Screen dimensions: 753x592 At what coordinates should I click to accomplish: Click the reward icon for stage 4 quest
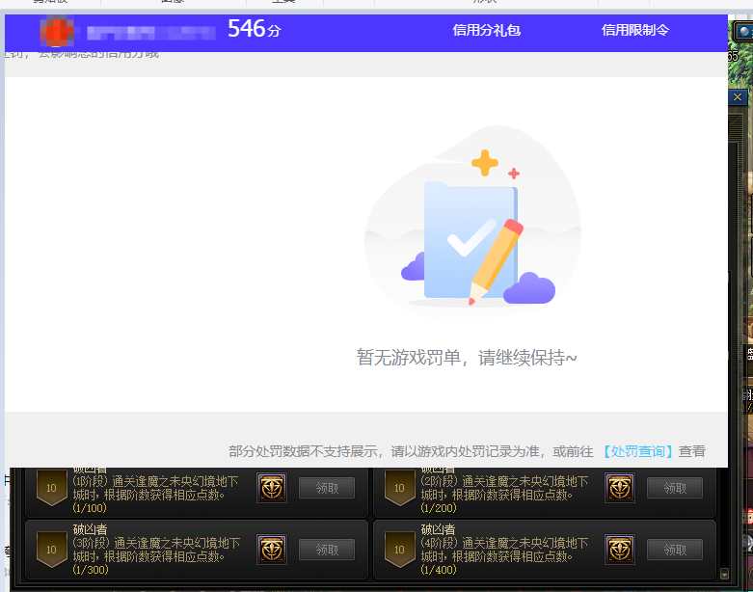click(619, 550)
